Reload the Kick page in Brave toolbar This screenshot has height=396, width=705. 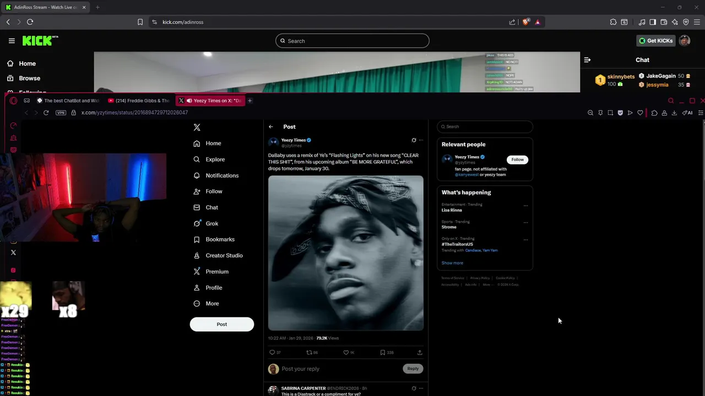[30, 22]
